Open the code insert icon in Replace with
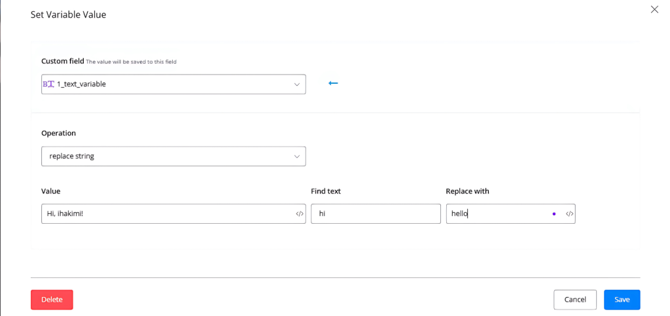The image size is (670, 316). (x=569, y=214)
